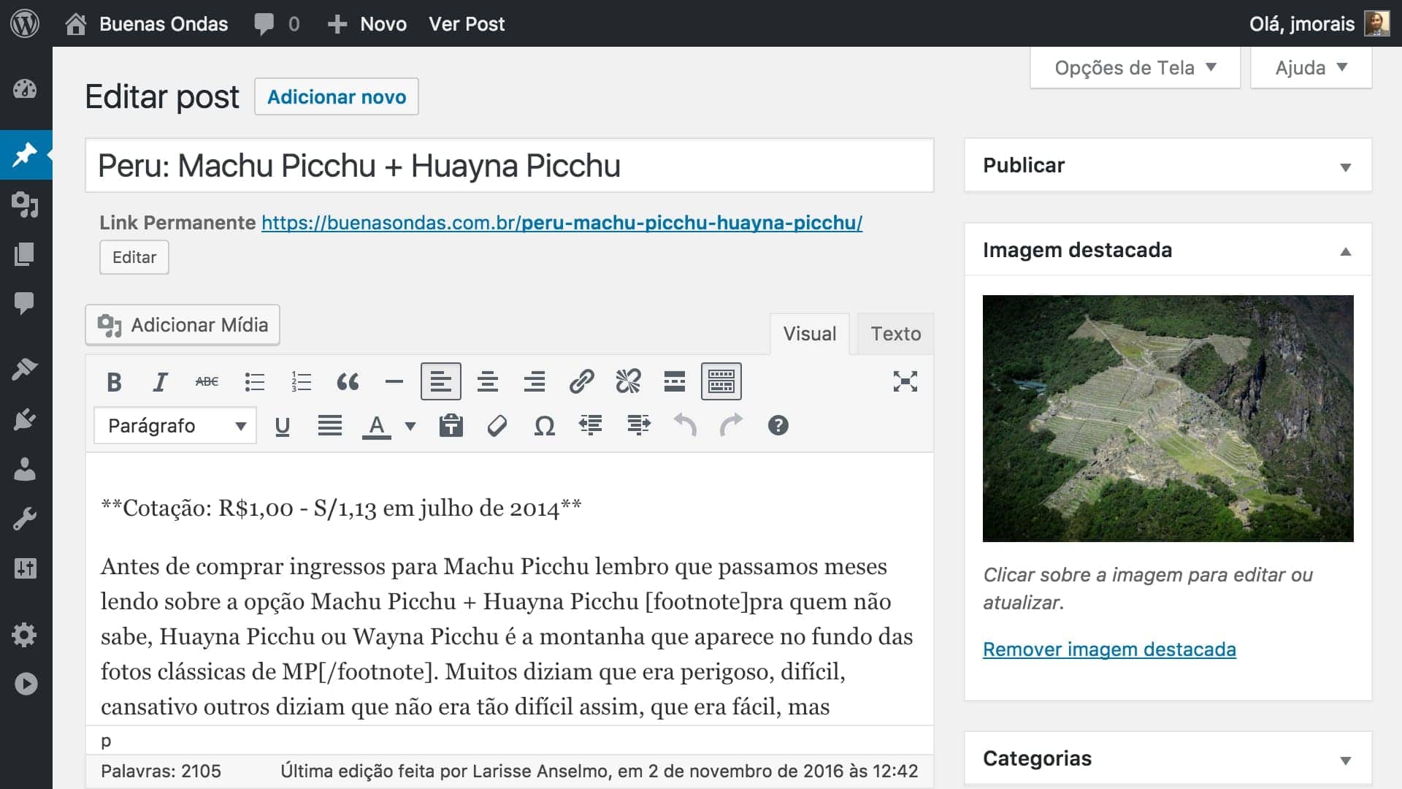
Task: Open text color picker arrow
Action: click(x=410, y=426)
